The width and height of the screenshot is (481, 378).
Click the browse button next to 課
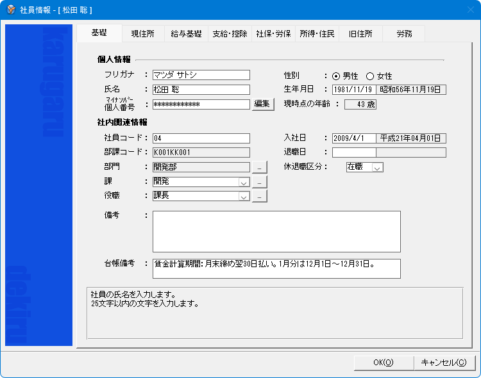(259, 182)
